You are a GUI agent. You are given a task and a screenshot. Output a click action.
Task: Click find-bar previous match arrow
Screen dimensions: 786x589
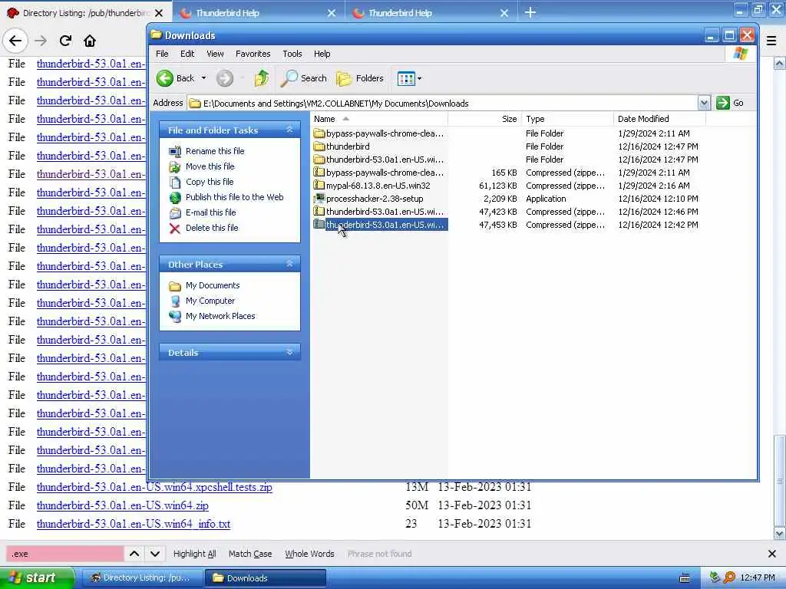134,554
